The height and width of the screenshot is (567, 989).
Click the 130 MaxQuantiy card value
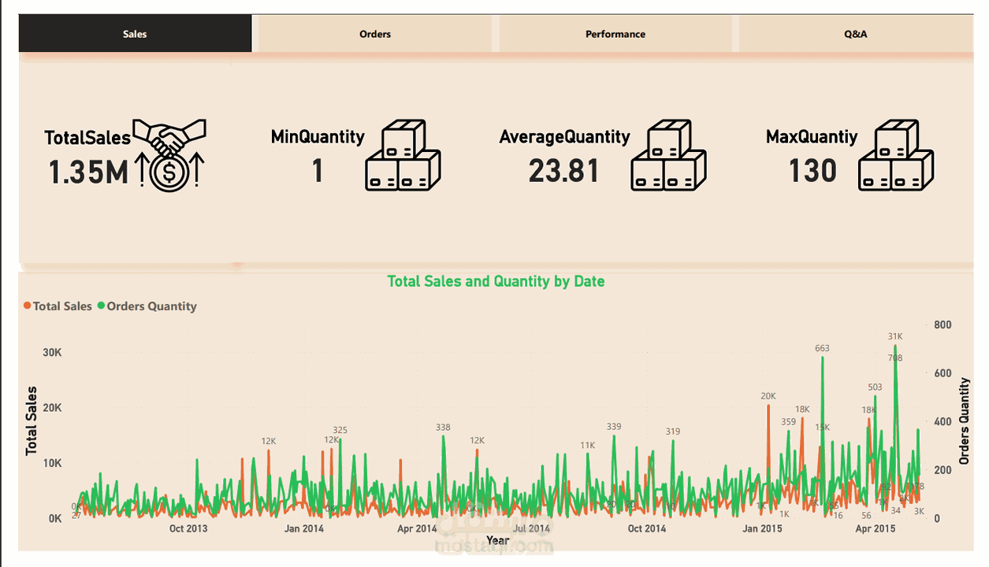pos(812,171)
